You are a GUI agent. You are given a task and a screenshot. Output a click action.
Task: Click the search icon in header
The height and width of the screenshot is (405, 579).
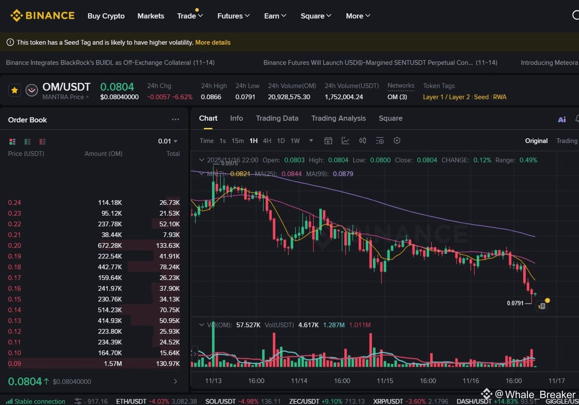576,15
